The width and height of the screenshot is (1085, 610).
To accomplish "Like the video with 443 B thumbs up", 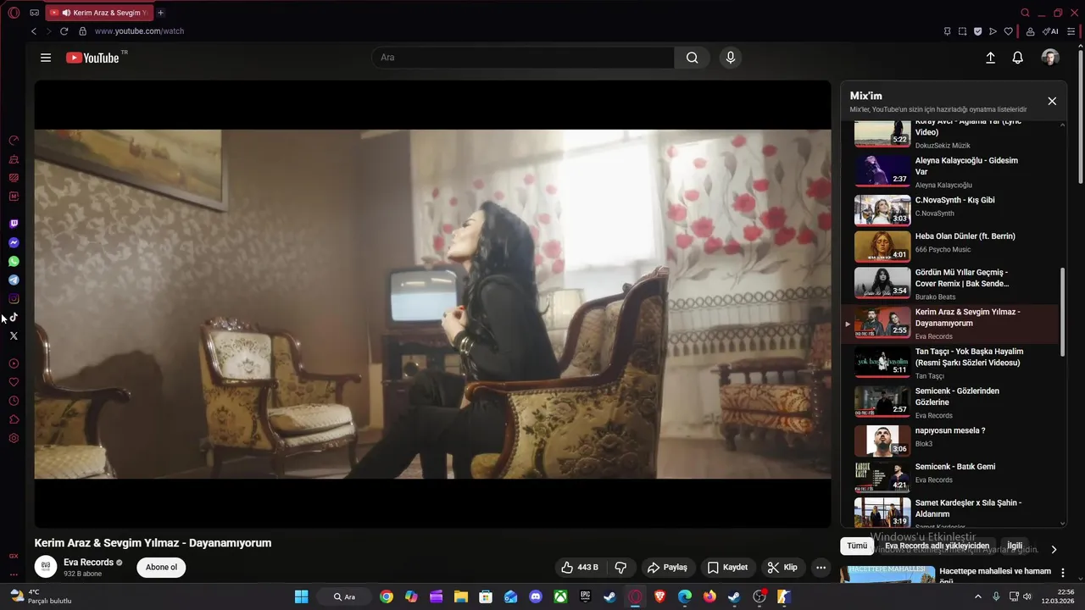I will click(x=581, y=568).
